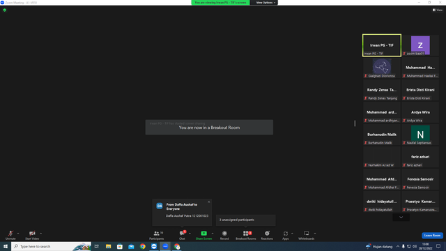The height and width of the screenshot is (251, 446).
Task: Click the DA avatar in chat notification
Action: 160,206
